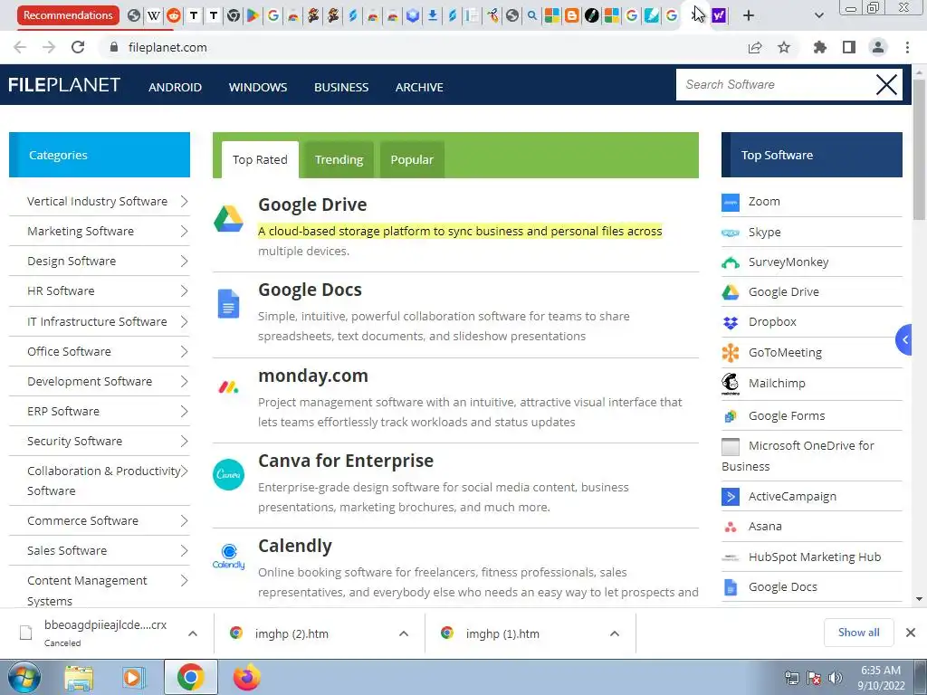
Task: Open HubSpot Marketing Hub link
Action: click(x=815, y=557)
